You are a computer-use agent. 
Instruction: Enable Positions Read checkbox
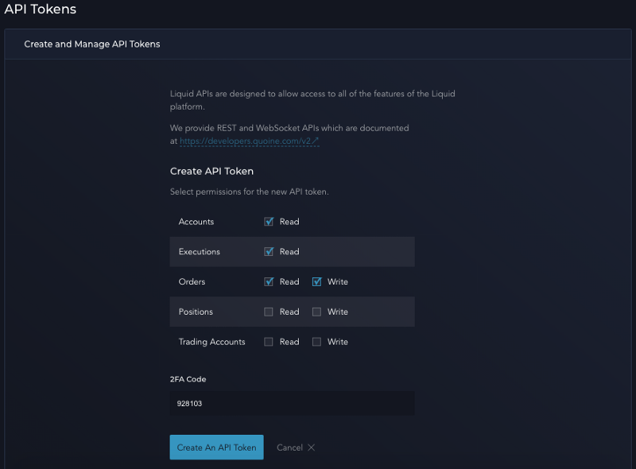coord(269,312)
